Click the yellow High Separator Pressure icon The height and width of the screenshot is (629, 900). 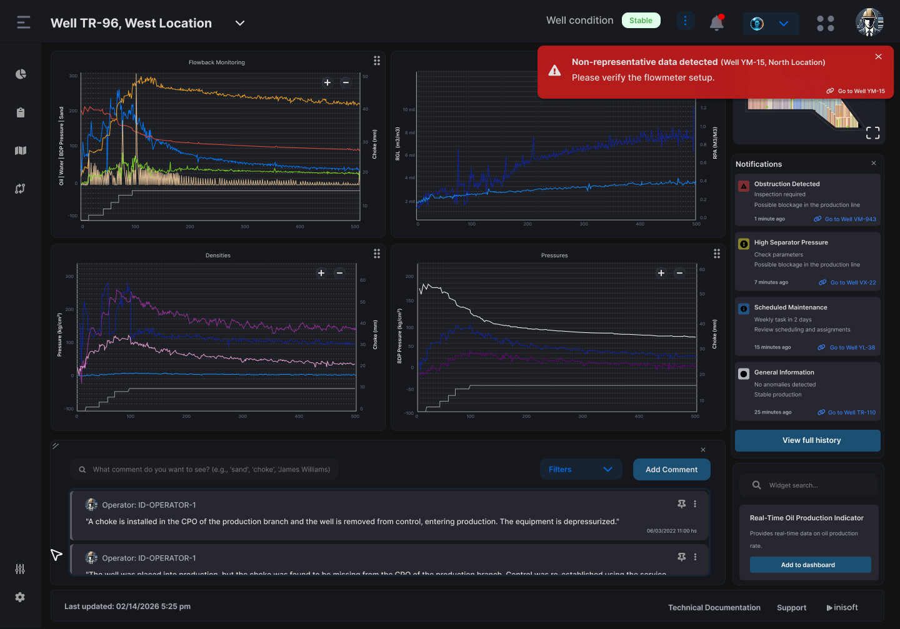point(744,244)
